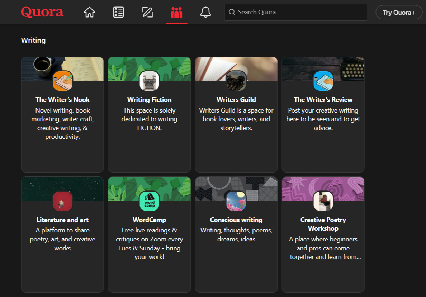Open Creative Poetry Workshop avatar

coord(323,201)
